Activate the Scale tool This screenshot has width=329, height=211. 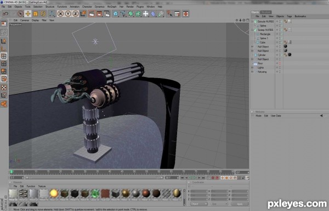35,14
